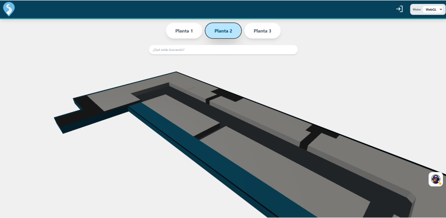The width and height of the screenshot is (446, 218).
Task: Switch to the Planta 1 floor
Action: pos(184,31)
